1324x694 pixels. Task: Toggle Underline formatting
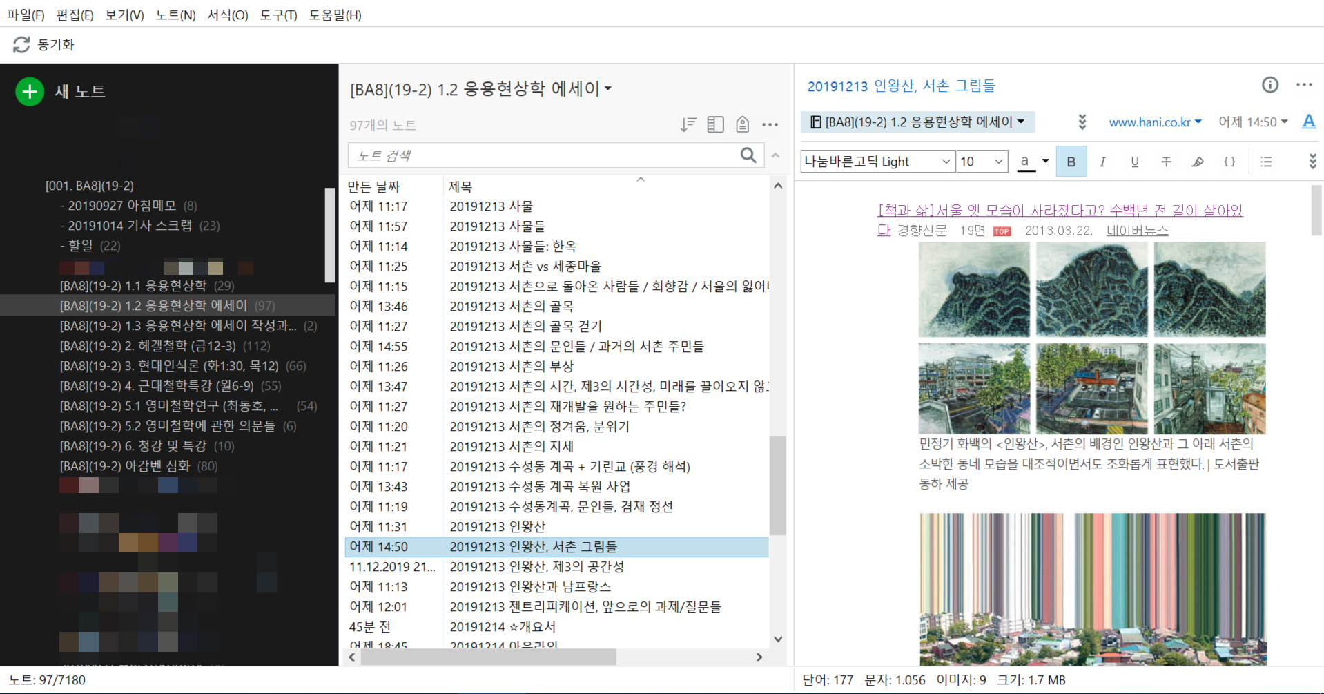tap(1134, 162)
